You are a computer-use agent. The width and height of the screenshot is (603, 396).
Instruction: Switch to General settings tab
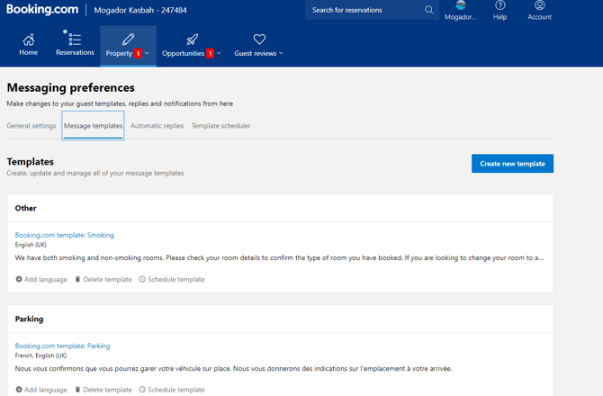click(x=31, y=126)
